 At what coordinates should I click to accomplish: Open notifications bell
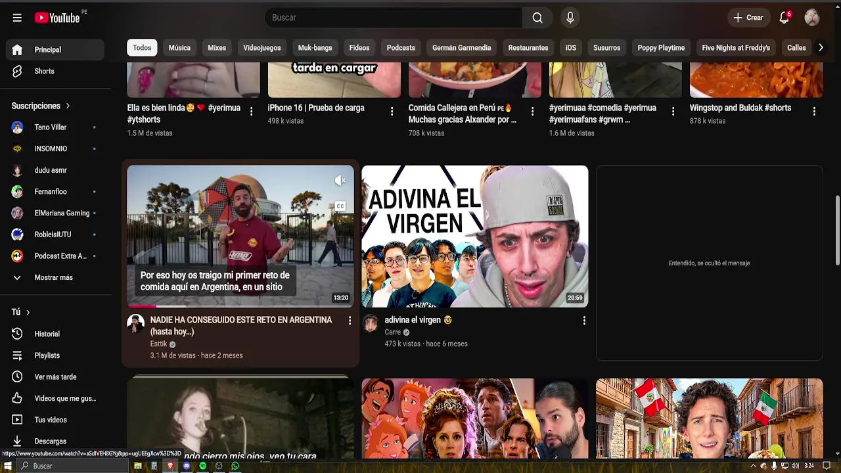[784, 18]
